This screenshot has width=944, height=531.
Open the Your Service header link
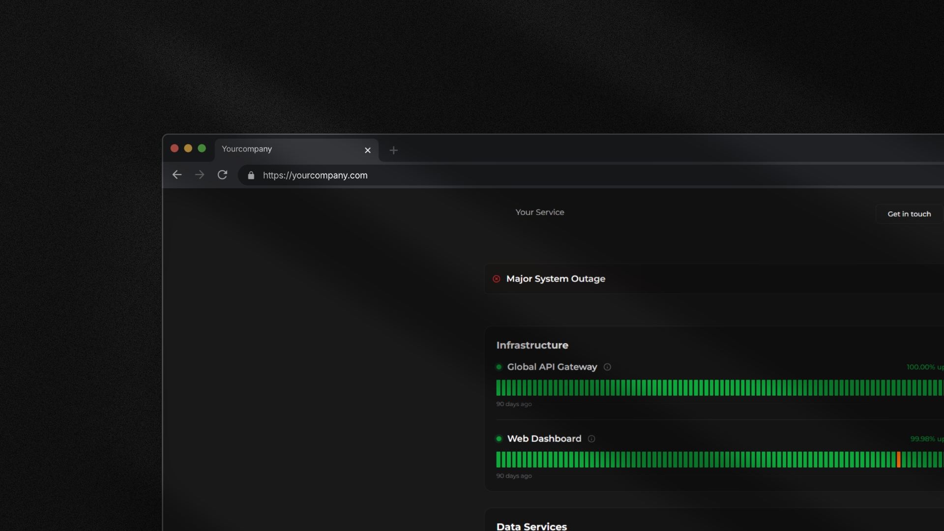[540, 212]
